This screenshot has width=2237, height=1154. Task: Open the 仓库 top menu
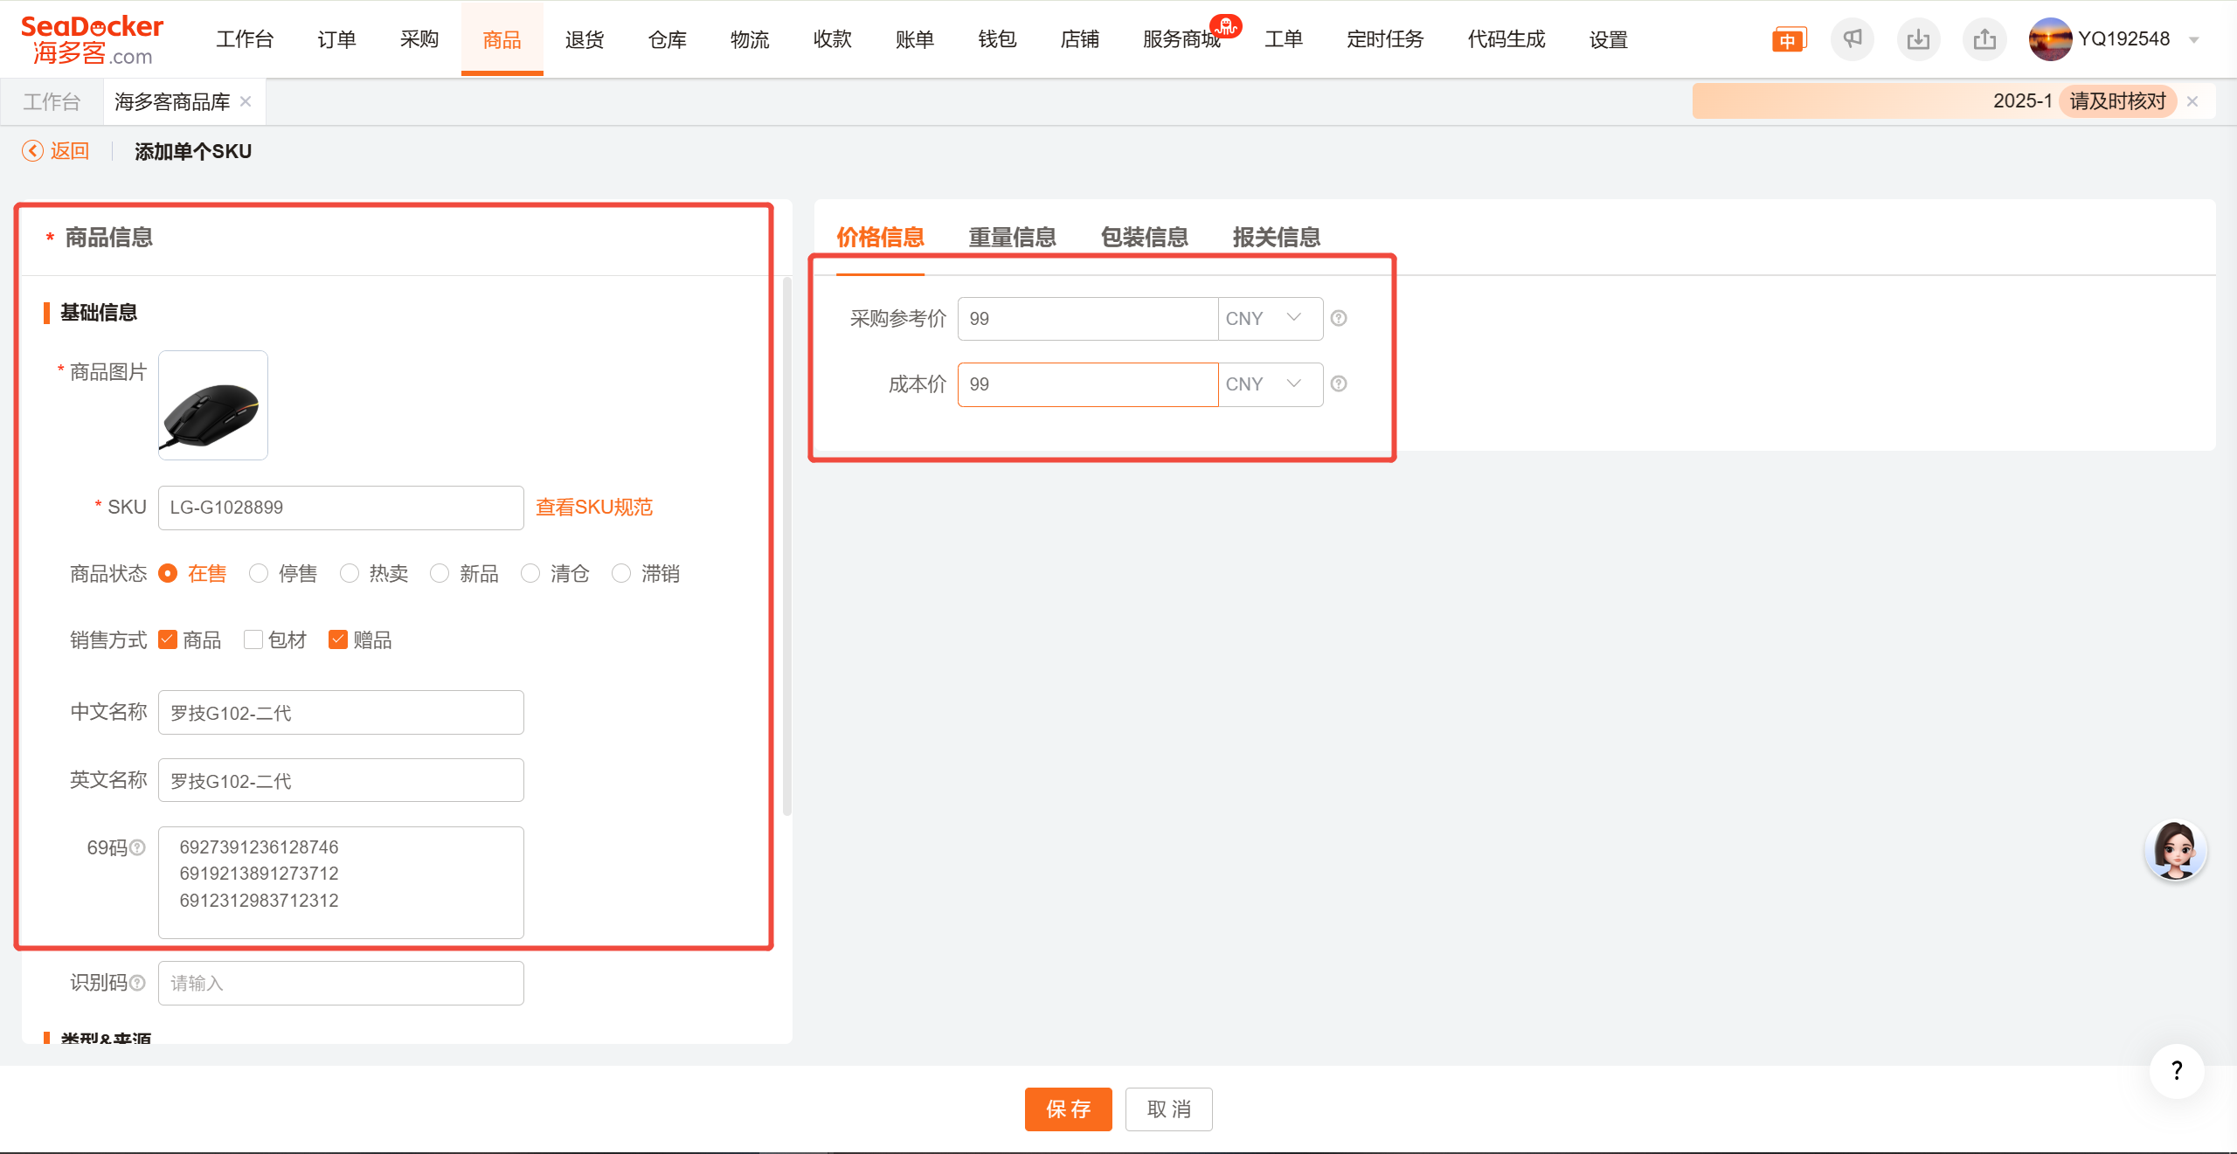[x=667, y=39]
